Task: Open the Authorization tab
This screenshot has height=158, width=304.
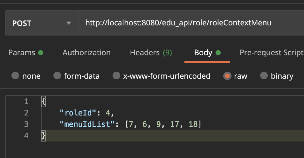Action: [x=86, y=53]
